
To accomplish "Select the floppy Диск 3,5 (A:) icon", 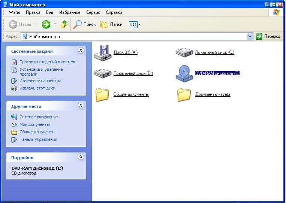I will coord(103,52).
